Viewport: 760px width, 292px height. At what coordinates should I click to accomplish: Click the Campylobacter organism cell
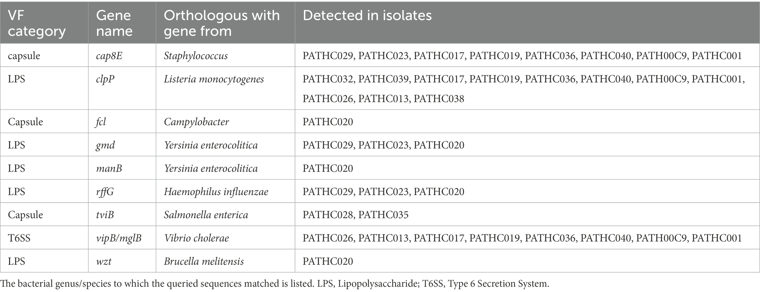pos(196,122)
